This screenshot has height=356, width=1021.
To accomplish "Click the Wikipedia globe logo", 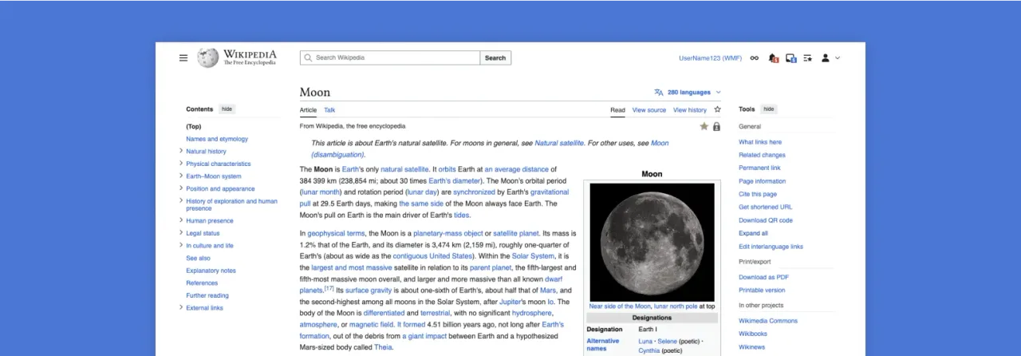I will (208, 57).
